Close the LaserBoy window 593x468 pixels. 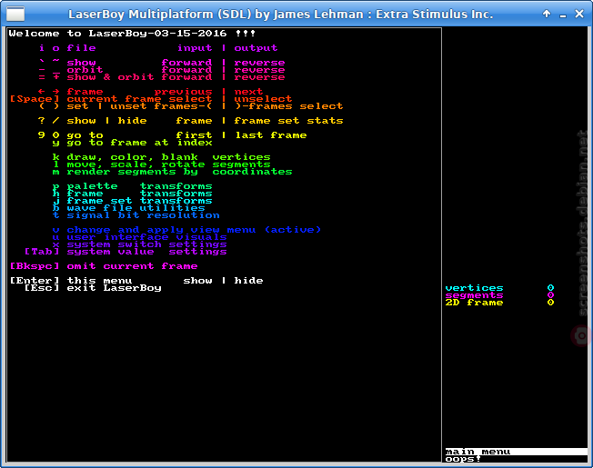[x=579, y=14]
